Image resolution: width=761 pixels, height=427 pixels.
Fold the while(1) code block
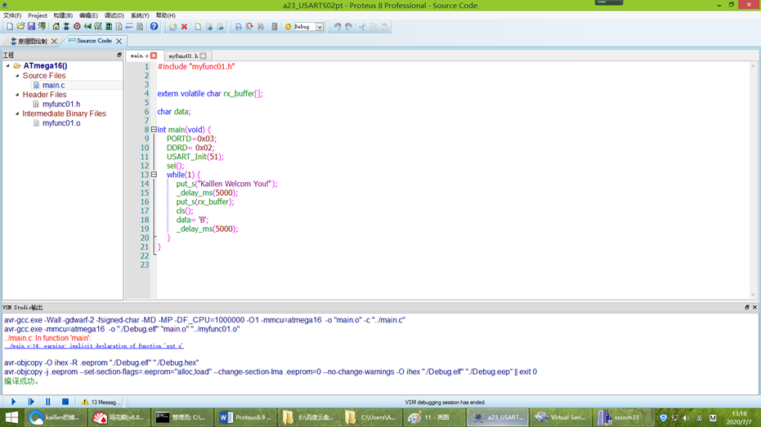tap(154, 175)
